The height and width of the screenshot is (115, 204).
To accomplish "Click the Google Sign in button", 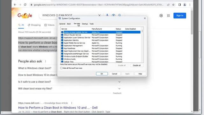I will (180, 16).
